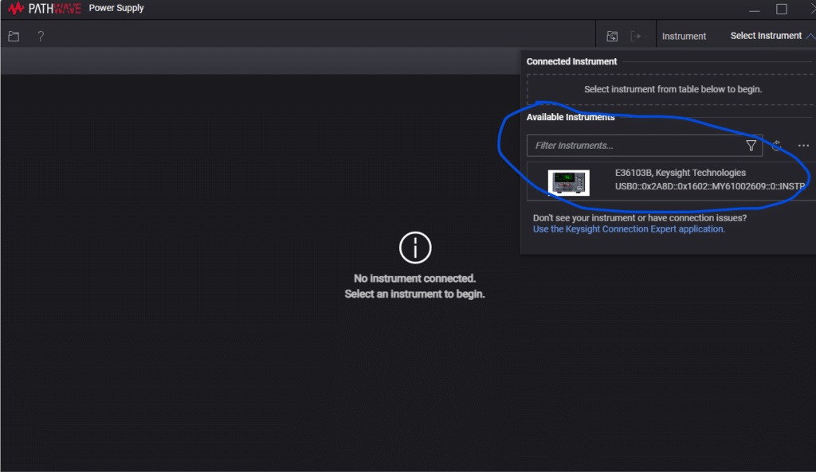Click the screen capture icon near Instrument
This screenshot has height=472, width=816.
[x=612, y=36]
